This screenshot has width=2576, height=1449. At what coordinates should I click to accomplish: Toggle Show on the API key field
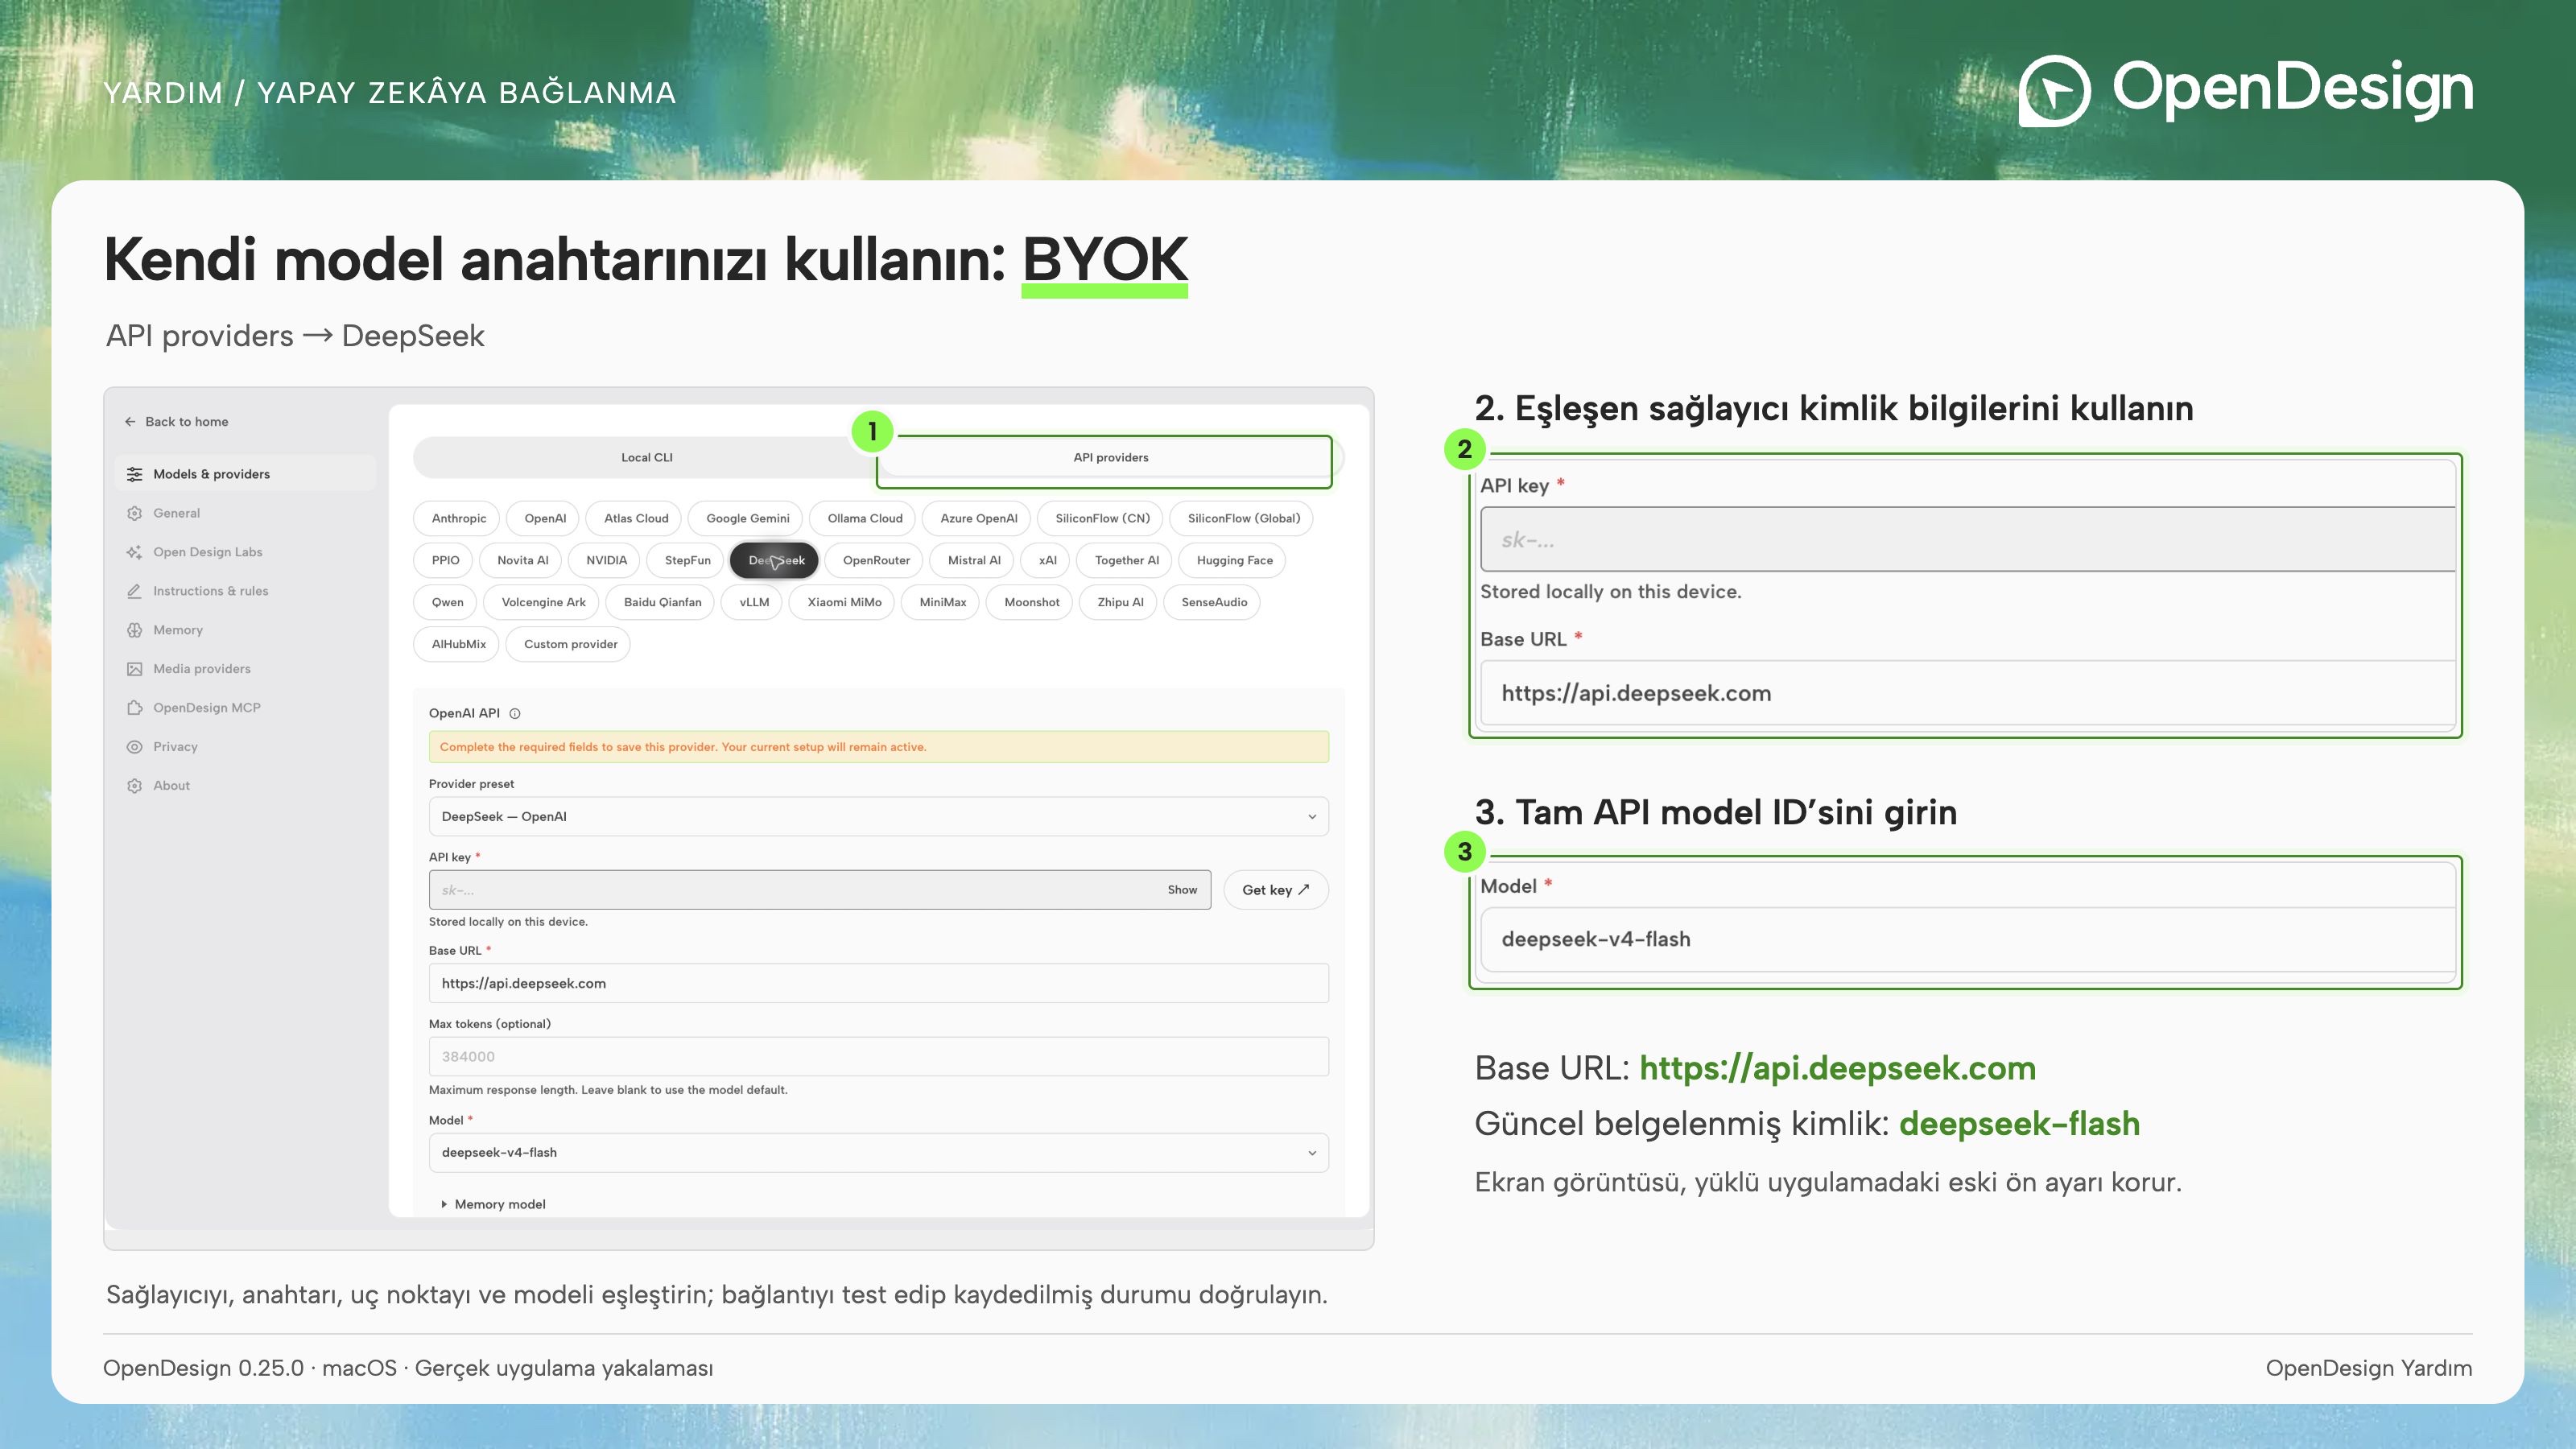(1182, 890)
